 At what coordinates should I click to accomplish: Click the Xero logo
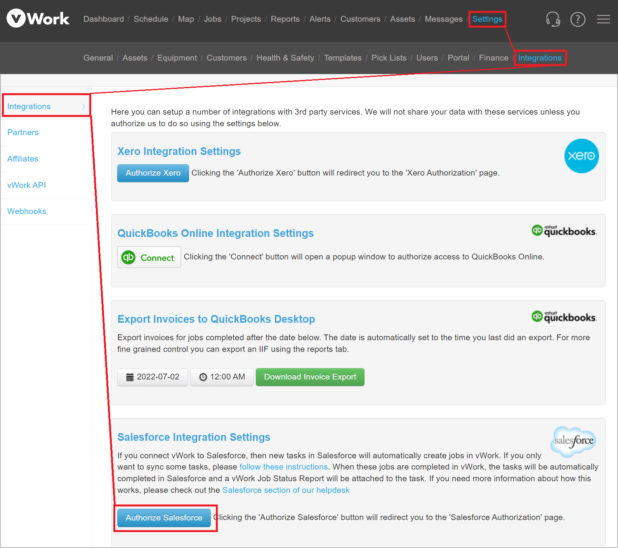pos(582,156)
